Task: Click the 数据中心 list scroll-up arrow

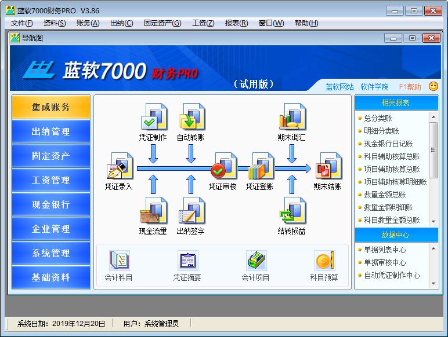Action: point(433,248)
